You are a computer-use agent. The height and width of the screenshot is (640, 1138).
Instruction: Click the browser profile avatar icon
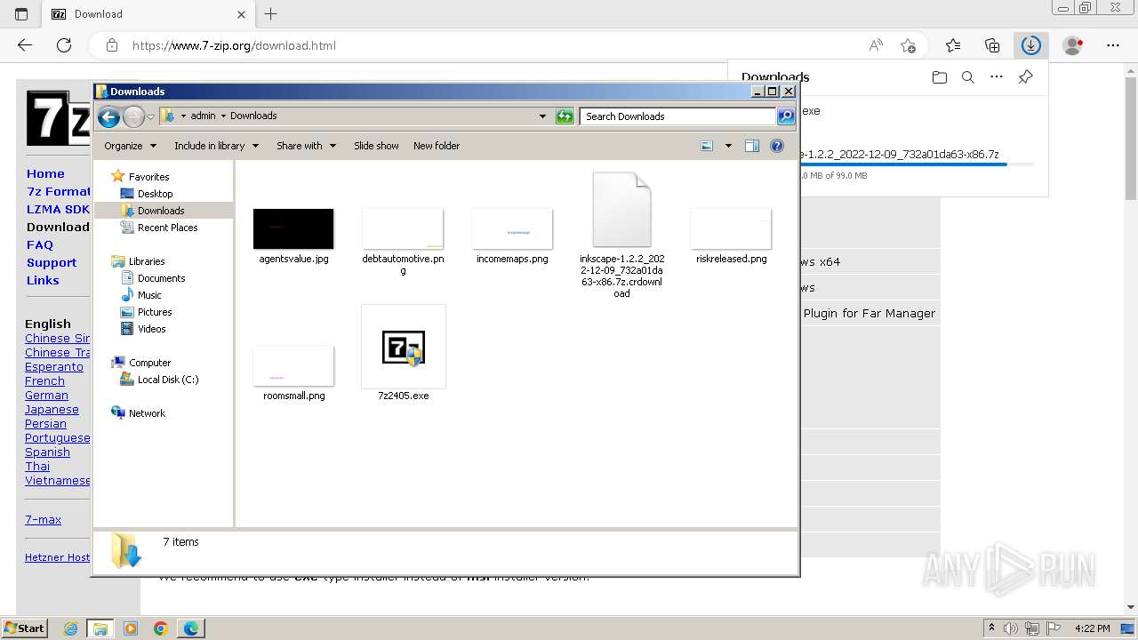pos(1073,45)
